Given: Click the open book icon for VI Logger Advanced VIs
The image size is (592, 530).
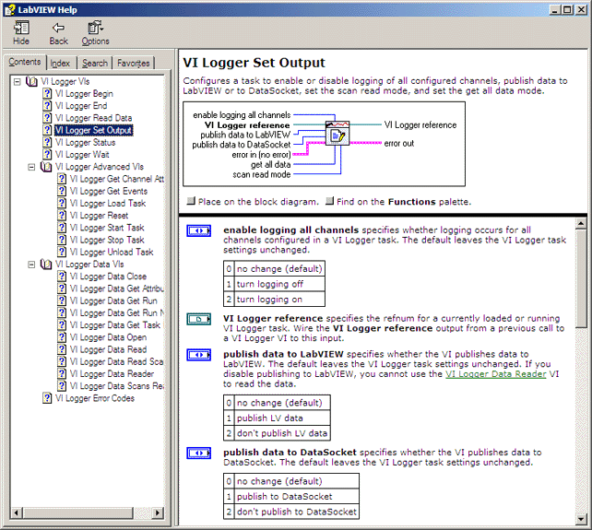Looking at the screenshot, I should [x=46, y=167].
